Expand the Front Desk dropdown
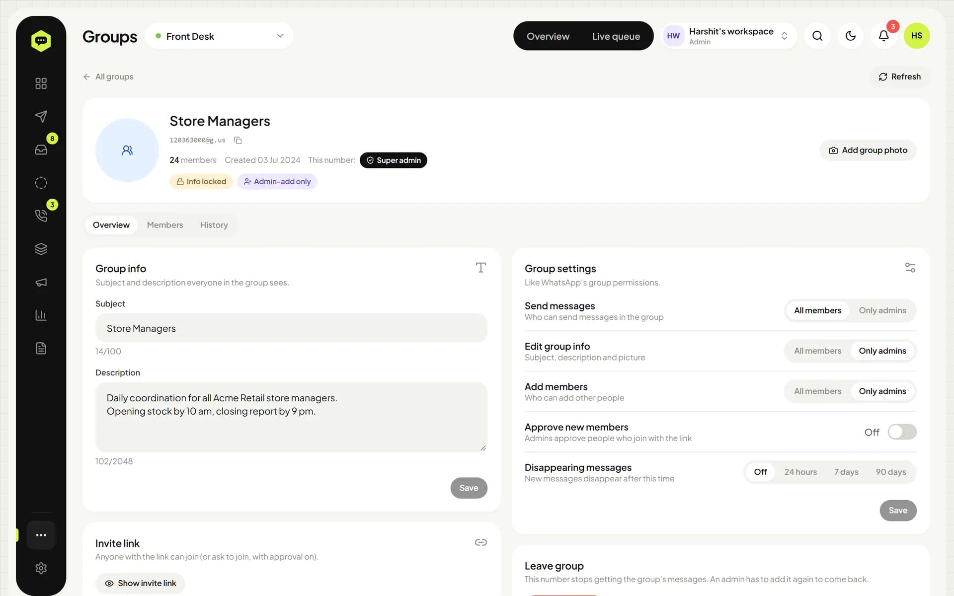The height and width of the screenshot is (596, 954). [x=219, y=36]
